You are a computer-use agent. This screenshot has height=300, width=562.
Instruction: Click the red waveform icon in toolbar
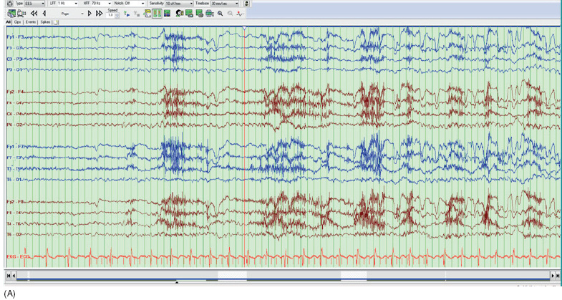coord(241,14)
